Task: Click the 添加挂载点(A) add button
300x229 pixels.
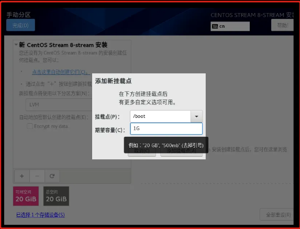Action: pos(181,152)
